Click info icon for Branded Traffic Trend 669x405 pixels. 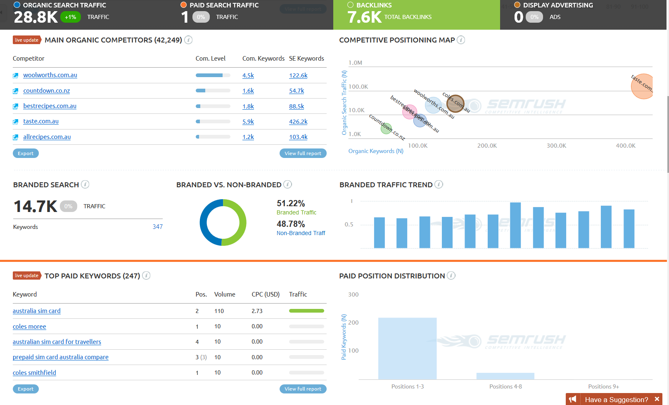click(439, 184)
